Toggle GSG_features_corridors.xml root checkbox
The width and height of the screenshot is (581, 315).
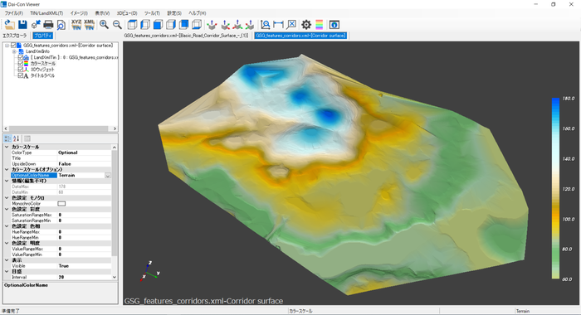pos(13,45)
